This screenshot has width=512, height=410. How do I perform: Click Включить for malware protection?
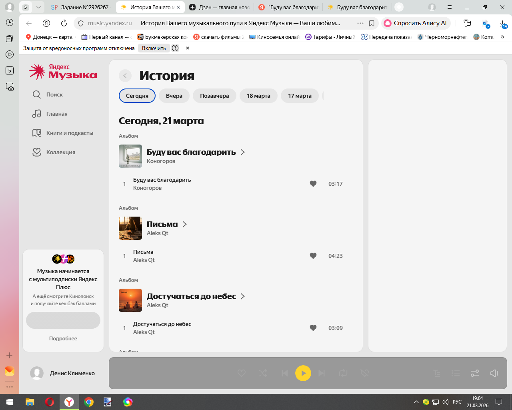[154, 48]
